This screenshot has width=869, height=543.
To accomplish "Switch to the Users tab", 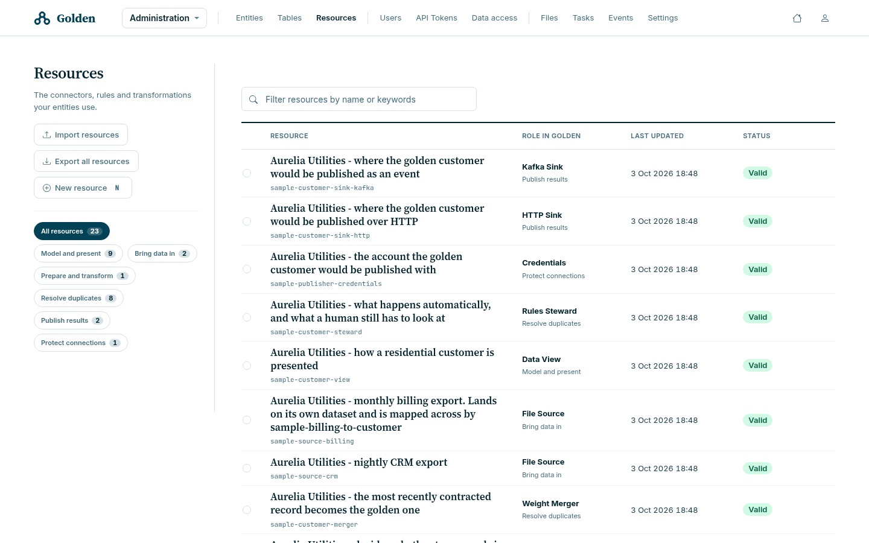I will 390,18.
